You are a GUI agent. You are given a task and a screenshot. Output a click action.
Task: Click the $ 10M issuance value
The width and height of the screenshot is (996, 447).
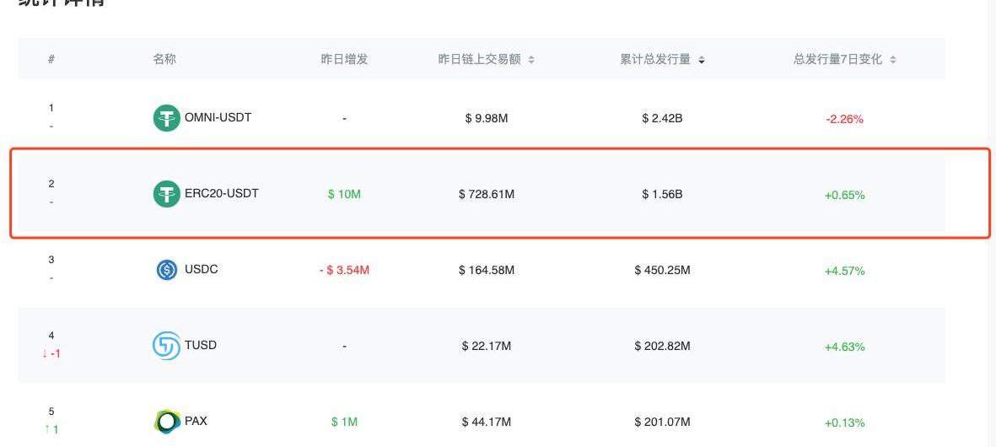click(x=344, y=194)
